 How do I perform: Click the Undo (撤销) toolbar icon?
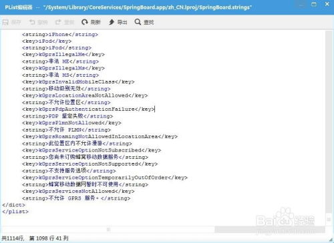32,22
